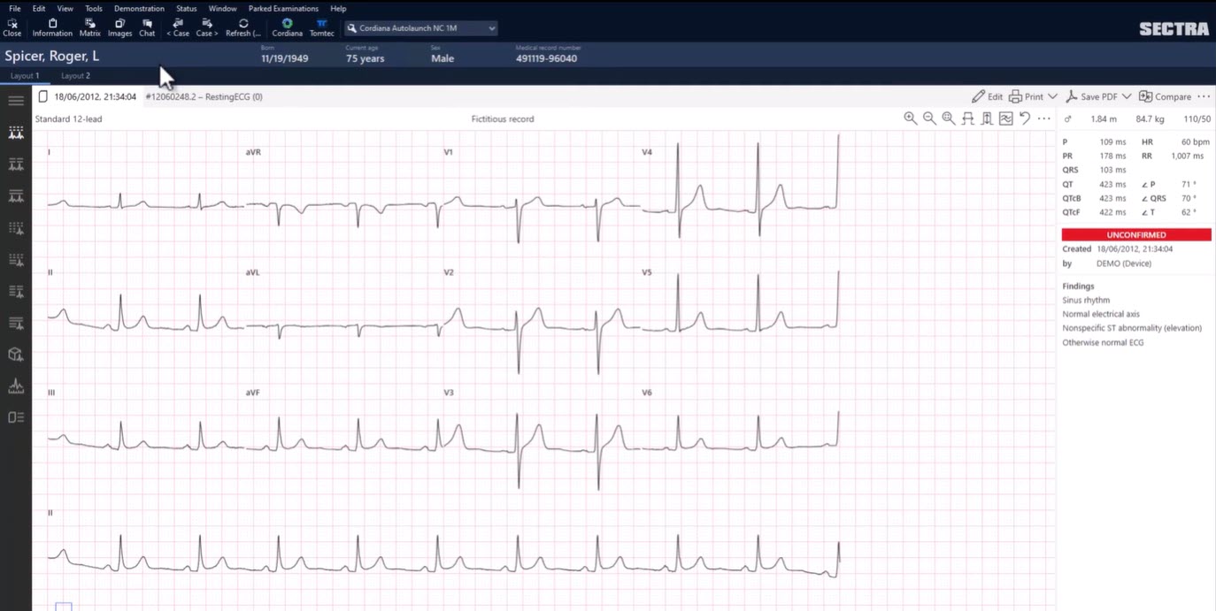1216x611 pixels.
Task: Open the Matrix window from toolbar
Action: click(89, 27)
